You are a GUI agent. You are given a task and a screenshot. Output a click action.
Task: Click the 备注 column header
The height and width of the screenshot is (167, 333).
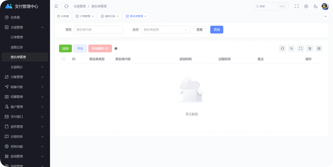click(260, 59)
